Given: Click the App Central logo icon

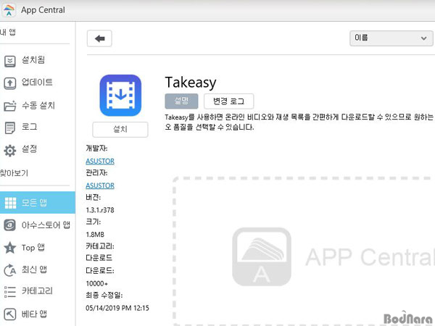Looking at the screenshot, I should (9, 10).
